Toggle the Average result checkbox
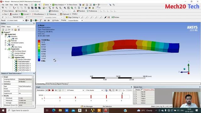 point(4,103)
